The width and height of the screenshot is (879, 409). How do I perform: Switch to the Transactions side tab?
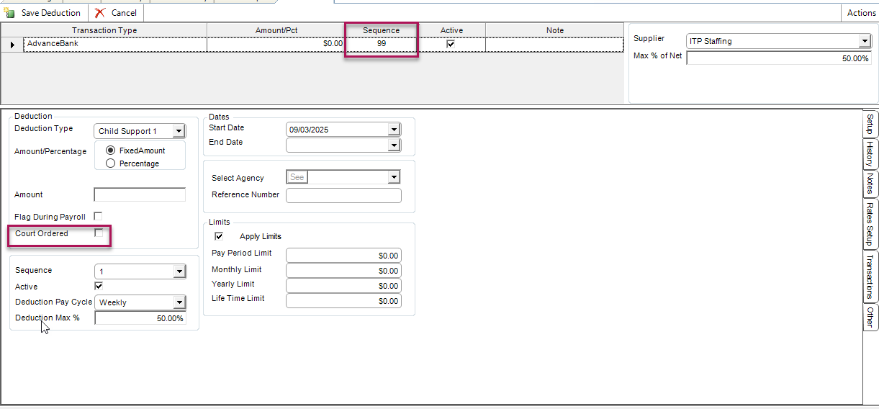(x=870, y=277)
